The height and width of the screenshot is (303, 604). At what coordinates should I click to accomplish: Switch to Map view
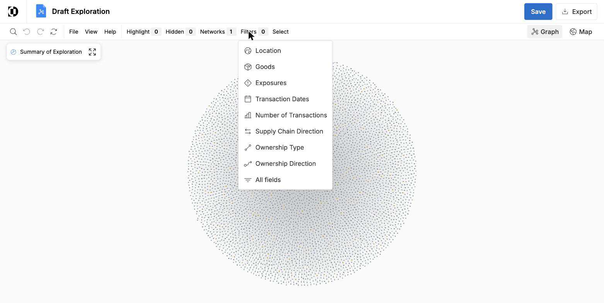coord(581,32)
